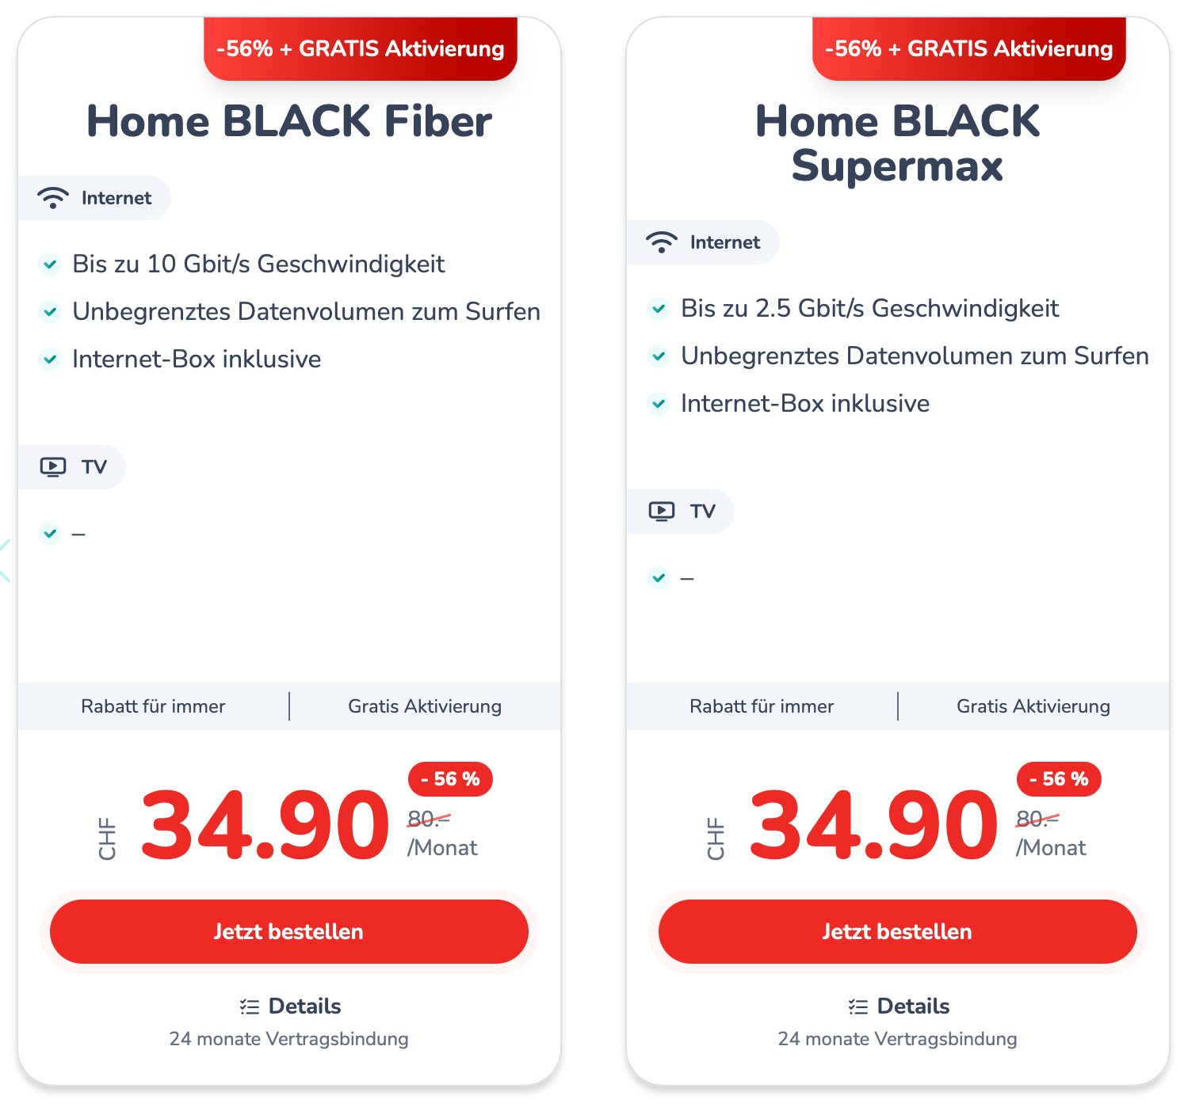Image resolution: width=1184 pixels, height=1107 pixels.
Task: Order the Home BLACK Supermax plan
Action: click(897, 931)
